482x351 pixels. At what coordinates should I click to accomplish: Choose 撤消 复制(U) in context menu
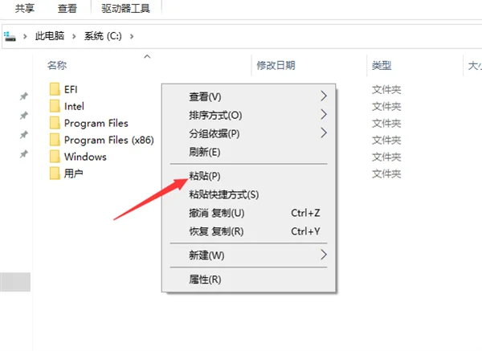[x=249, y=213]
